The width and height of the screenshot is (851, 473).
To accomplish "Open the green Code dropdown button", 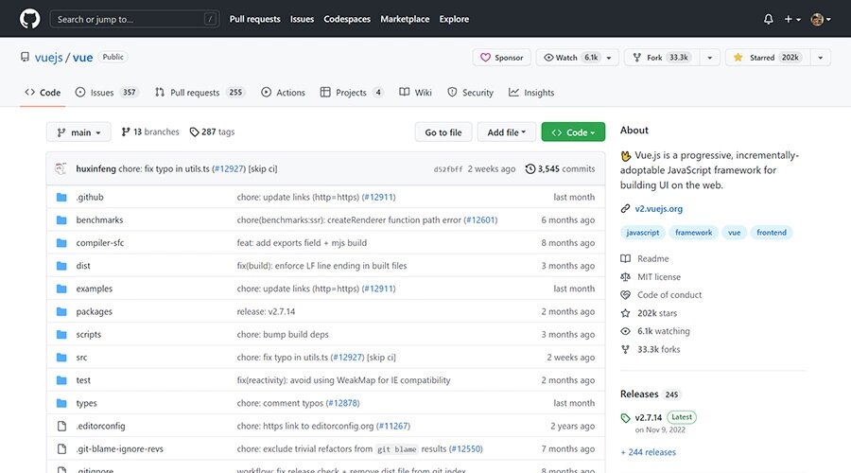I will tap(573, 131).
